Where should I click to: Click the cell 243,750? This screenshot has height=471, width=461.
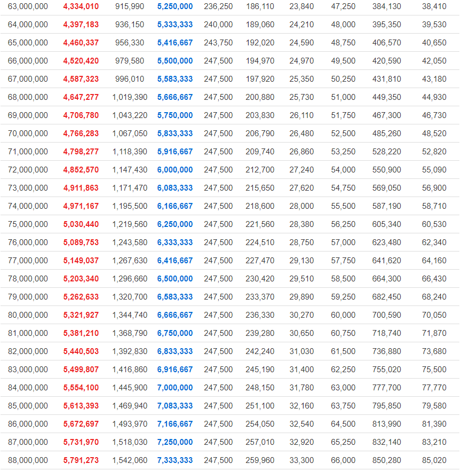pyautogui.click(x=219, y=43)
